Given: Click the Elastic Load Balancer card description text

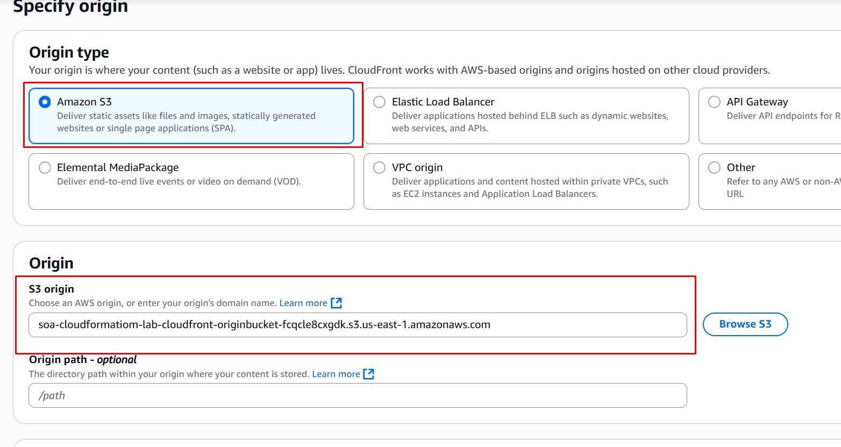Looking at the screenshot, I should coord(530,122).
